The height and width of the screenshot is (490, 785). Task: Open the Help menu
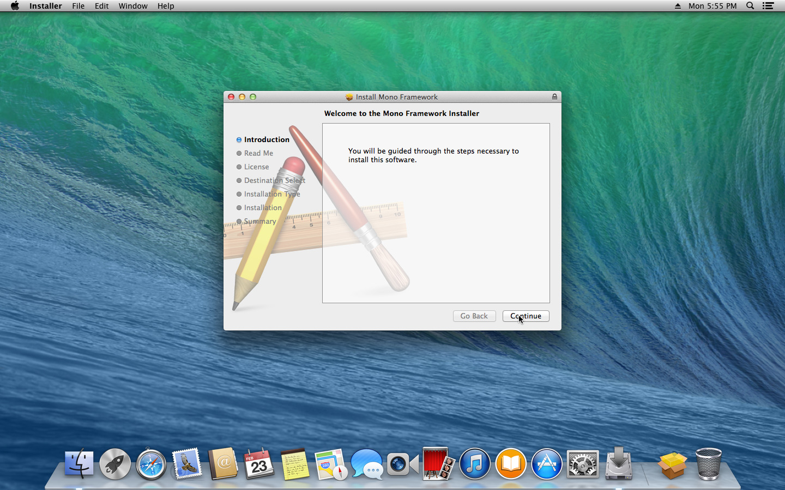pyautogui.click(x=166, y=6)
